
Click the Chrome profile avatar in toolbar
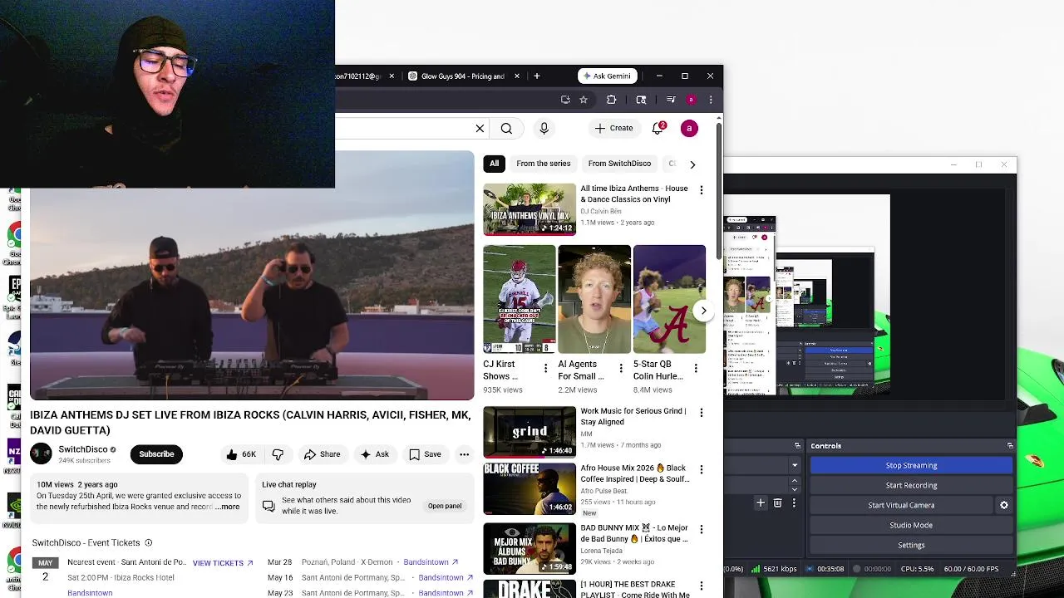(x=691, y=100)
